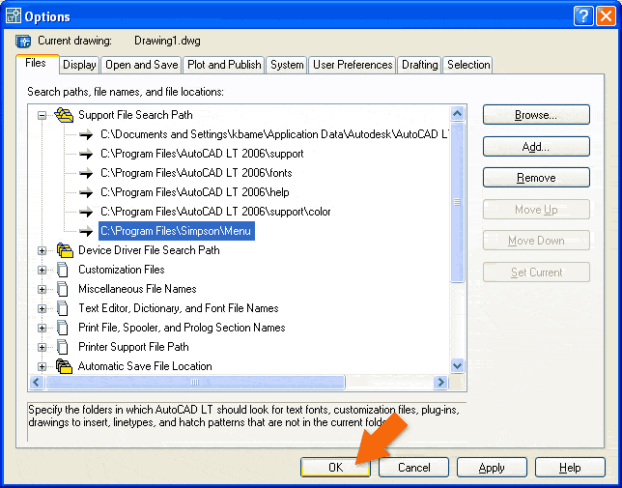This screenshot has width=622, height=488.
Task: Click the Browse... button
Action: (535, 115)
